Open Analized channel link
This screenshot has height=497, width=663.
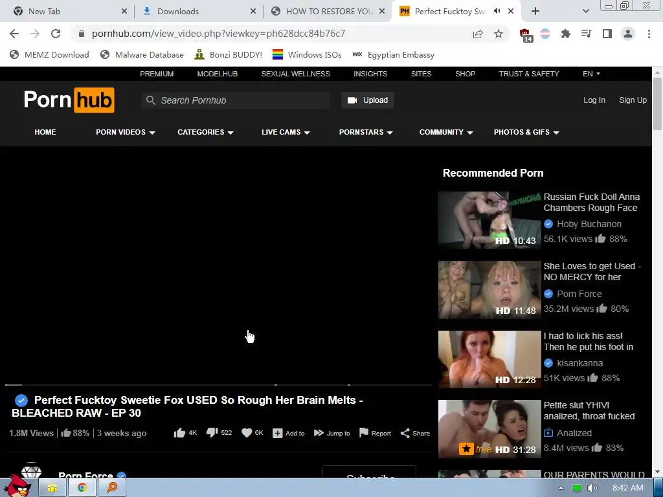pyautogui.click(x=574, y=433)
